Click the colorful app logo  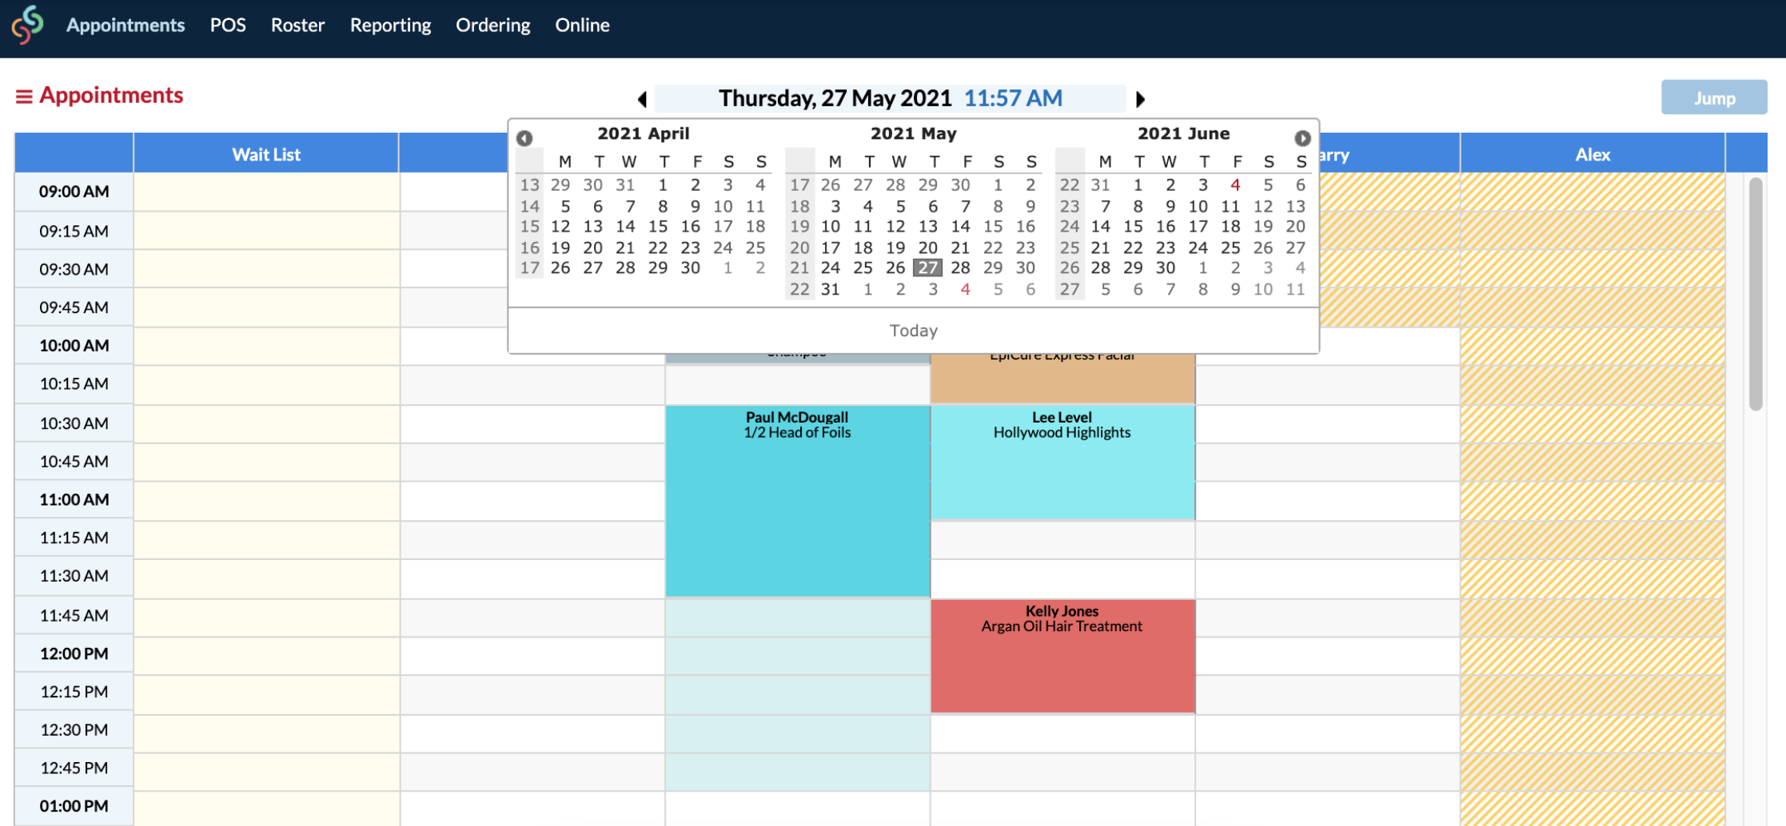point(26,24)
